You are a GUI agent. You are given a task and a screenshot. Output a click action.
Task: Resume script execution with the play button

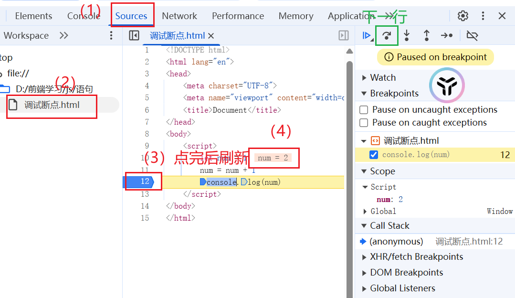367,35
